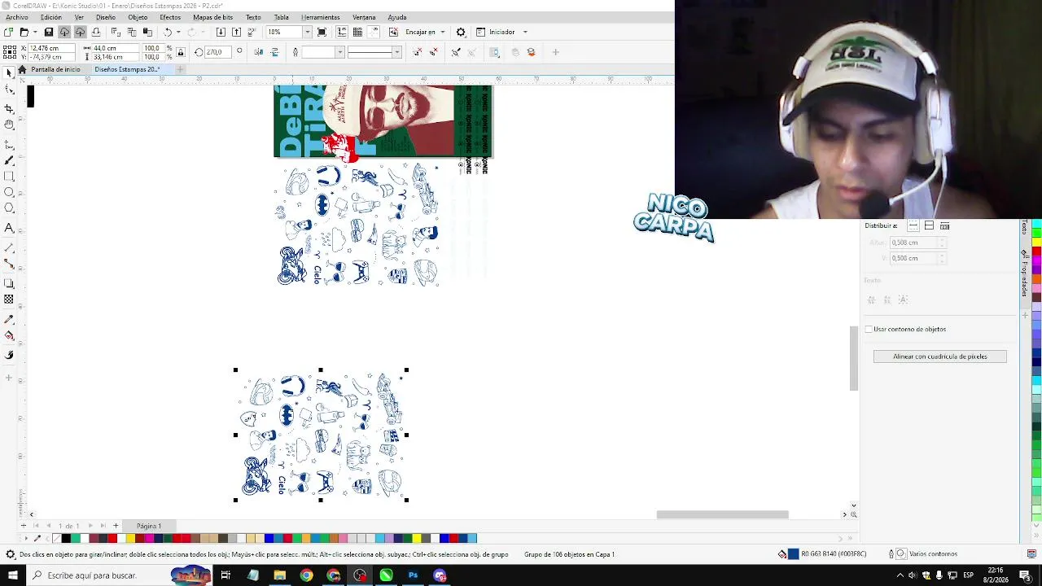Open the Herramientas menu
The width and height of the screenshot is (1042, 586).
tap(321, 17)
